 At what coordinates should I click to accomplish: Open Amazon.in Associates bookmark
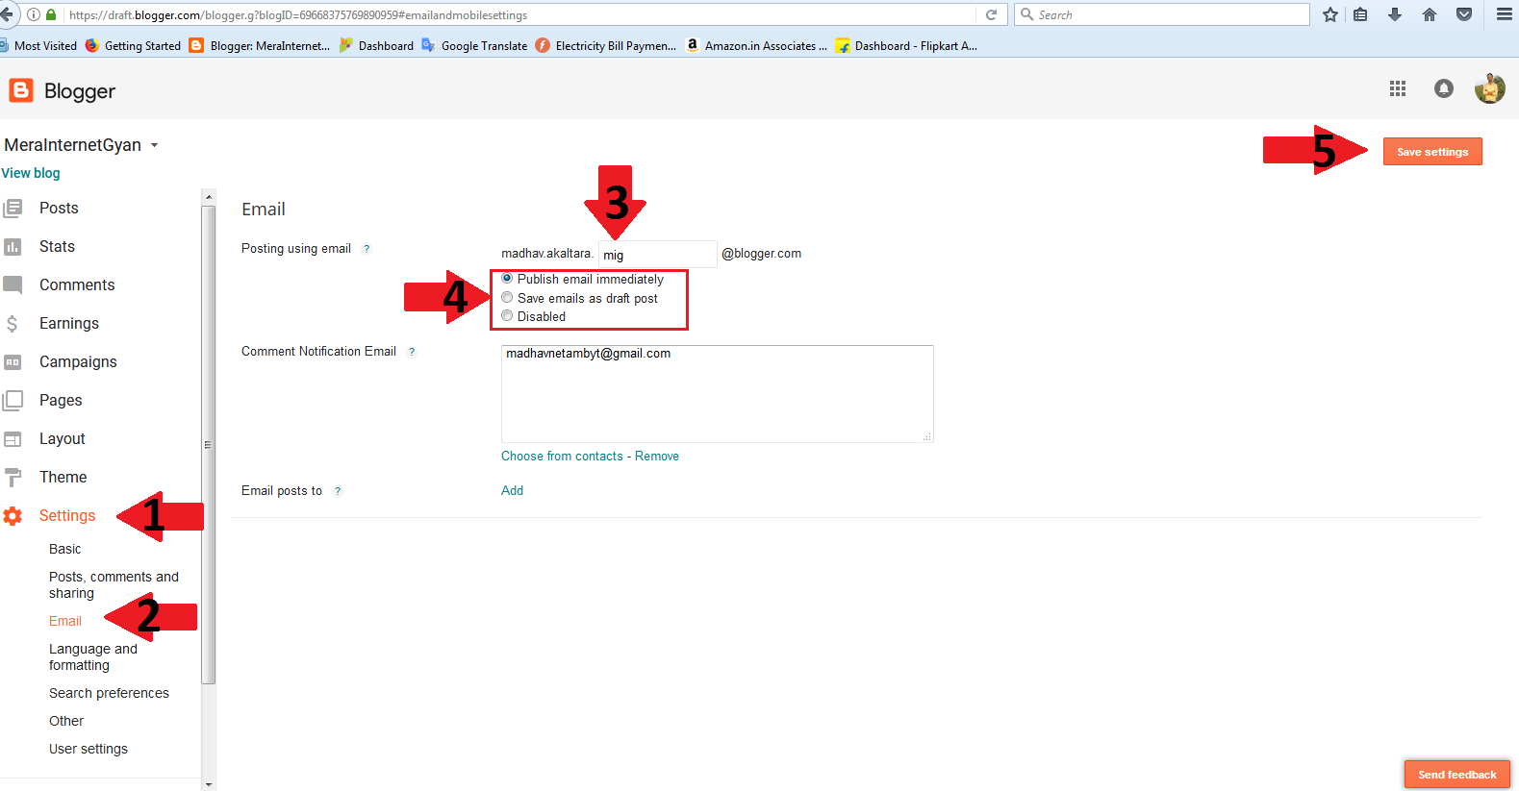coord(756,45)
